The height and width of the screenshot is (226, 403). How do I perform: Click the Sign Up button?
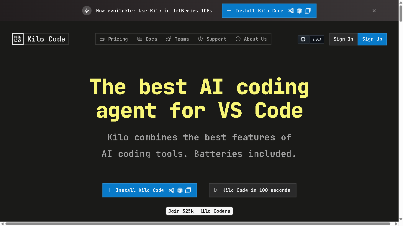[372, 39]
